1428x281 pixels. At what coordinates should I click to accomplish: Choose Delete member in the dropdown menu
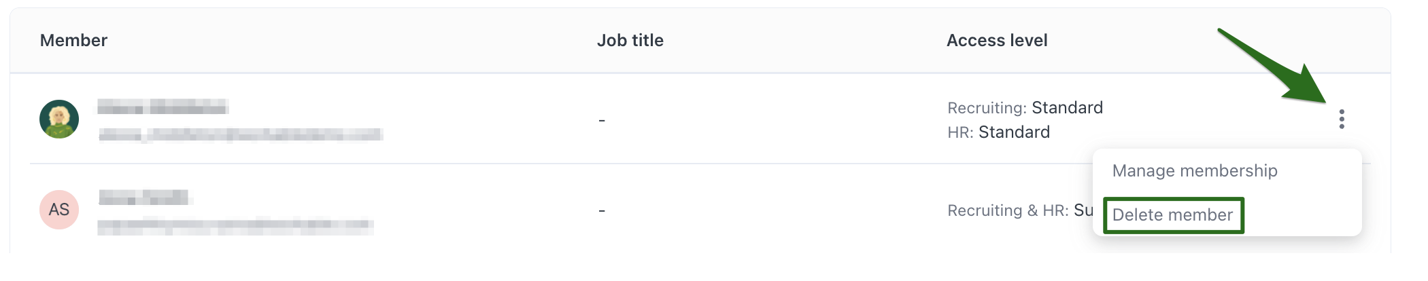pyautogui.click(x=1172, y=215)
